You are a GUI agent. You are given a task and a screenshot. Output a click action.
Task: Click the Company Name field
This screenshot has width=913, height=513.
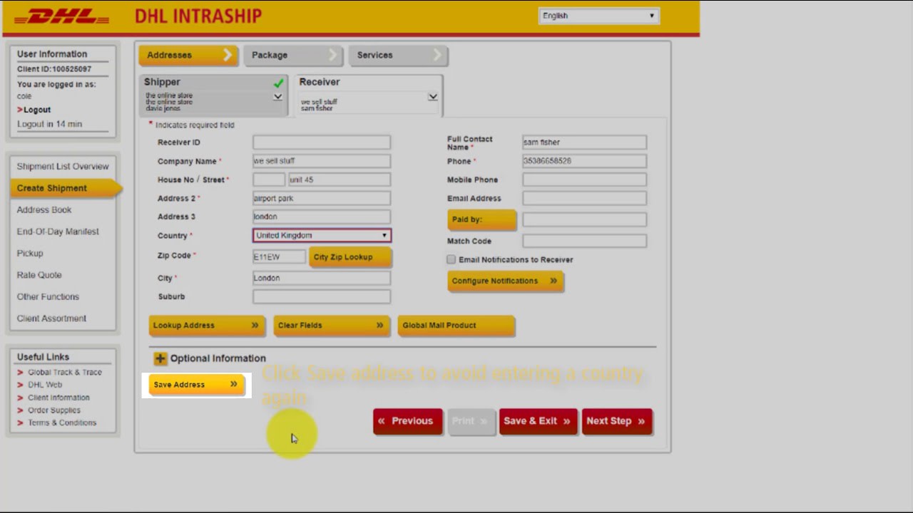(x=322, y=161)
